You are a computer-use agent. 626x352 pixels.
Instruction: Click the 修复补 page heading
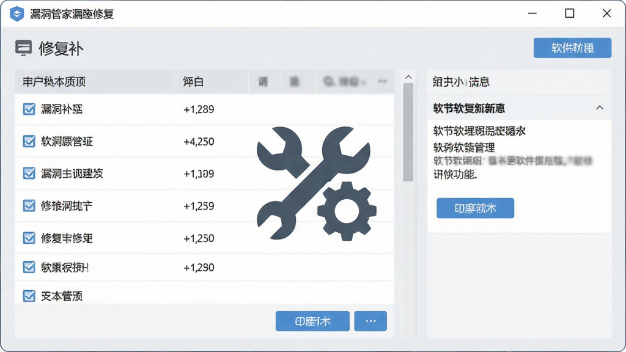click(x=61, y=49)
